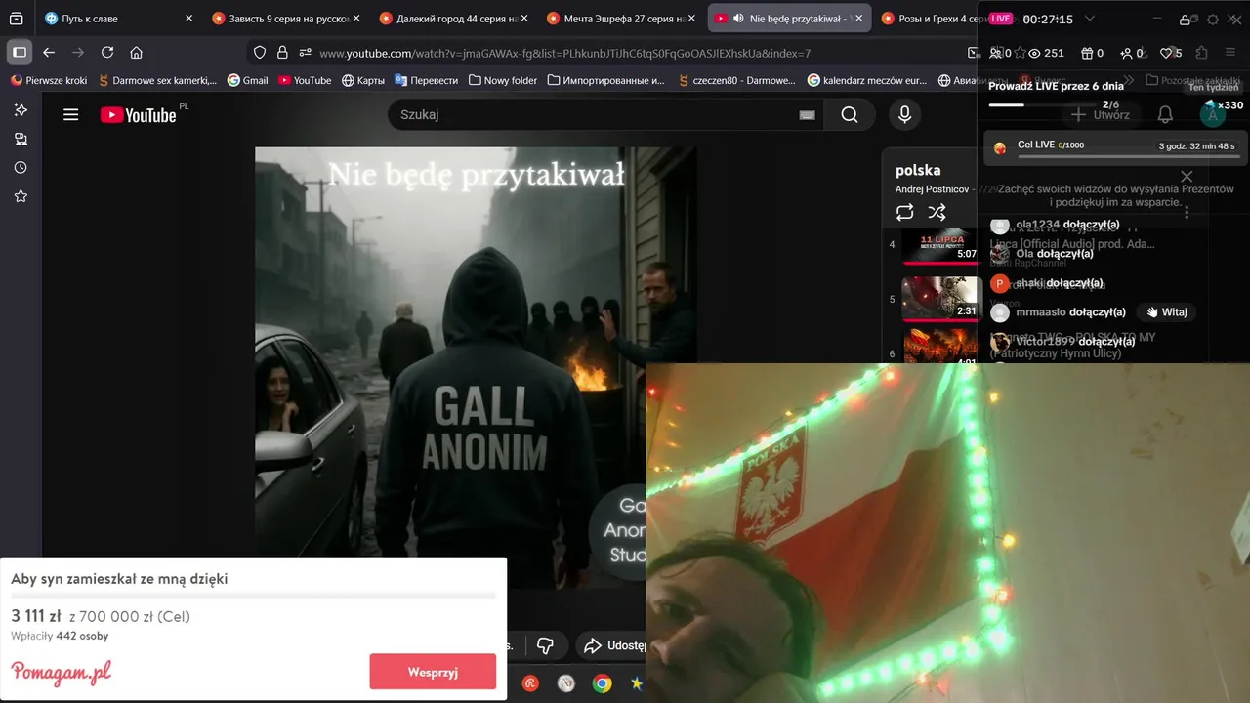Image resolution: width=1250 pixels, height=703 pixels.
Task: Click Witaj button next to mrmaaslo
Action: click(x=1167, y=312)
